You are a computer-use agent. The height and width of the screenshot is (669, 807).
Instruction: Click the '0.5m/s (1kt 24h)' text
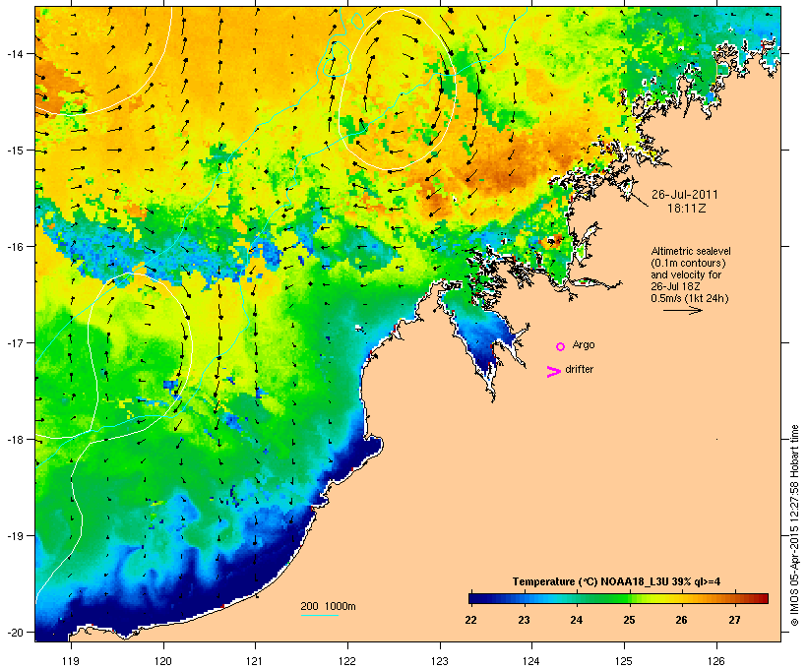(690, 298)
